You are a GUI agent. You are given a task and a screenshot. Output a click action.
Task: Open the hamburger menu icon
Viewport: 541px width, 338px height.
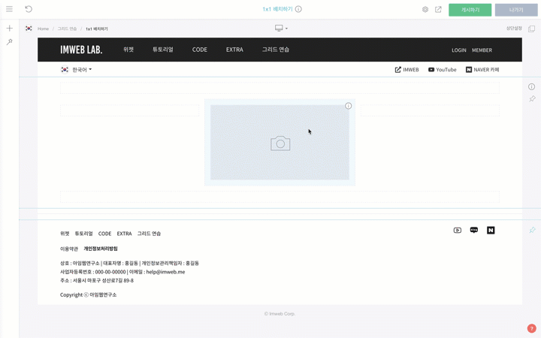pos(9,9)
